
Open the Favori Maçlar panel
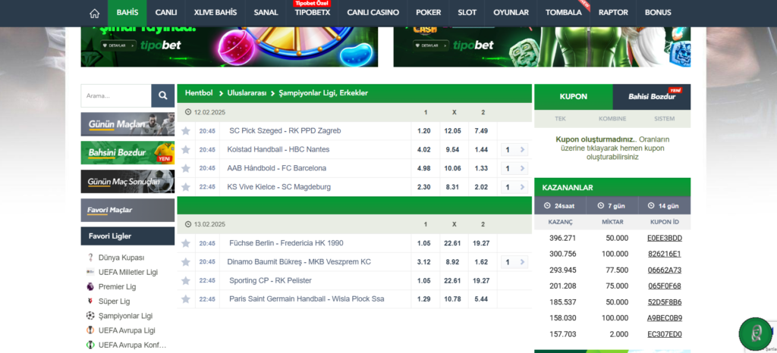click(127, 210)
